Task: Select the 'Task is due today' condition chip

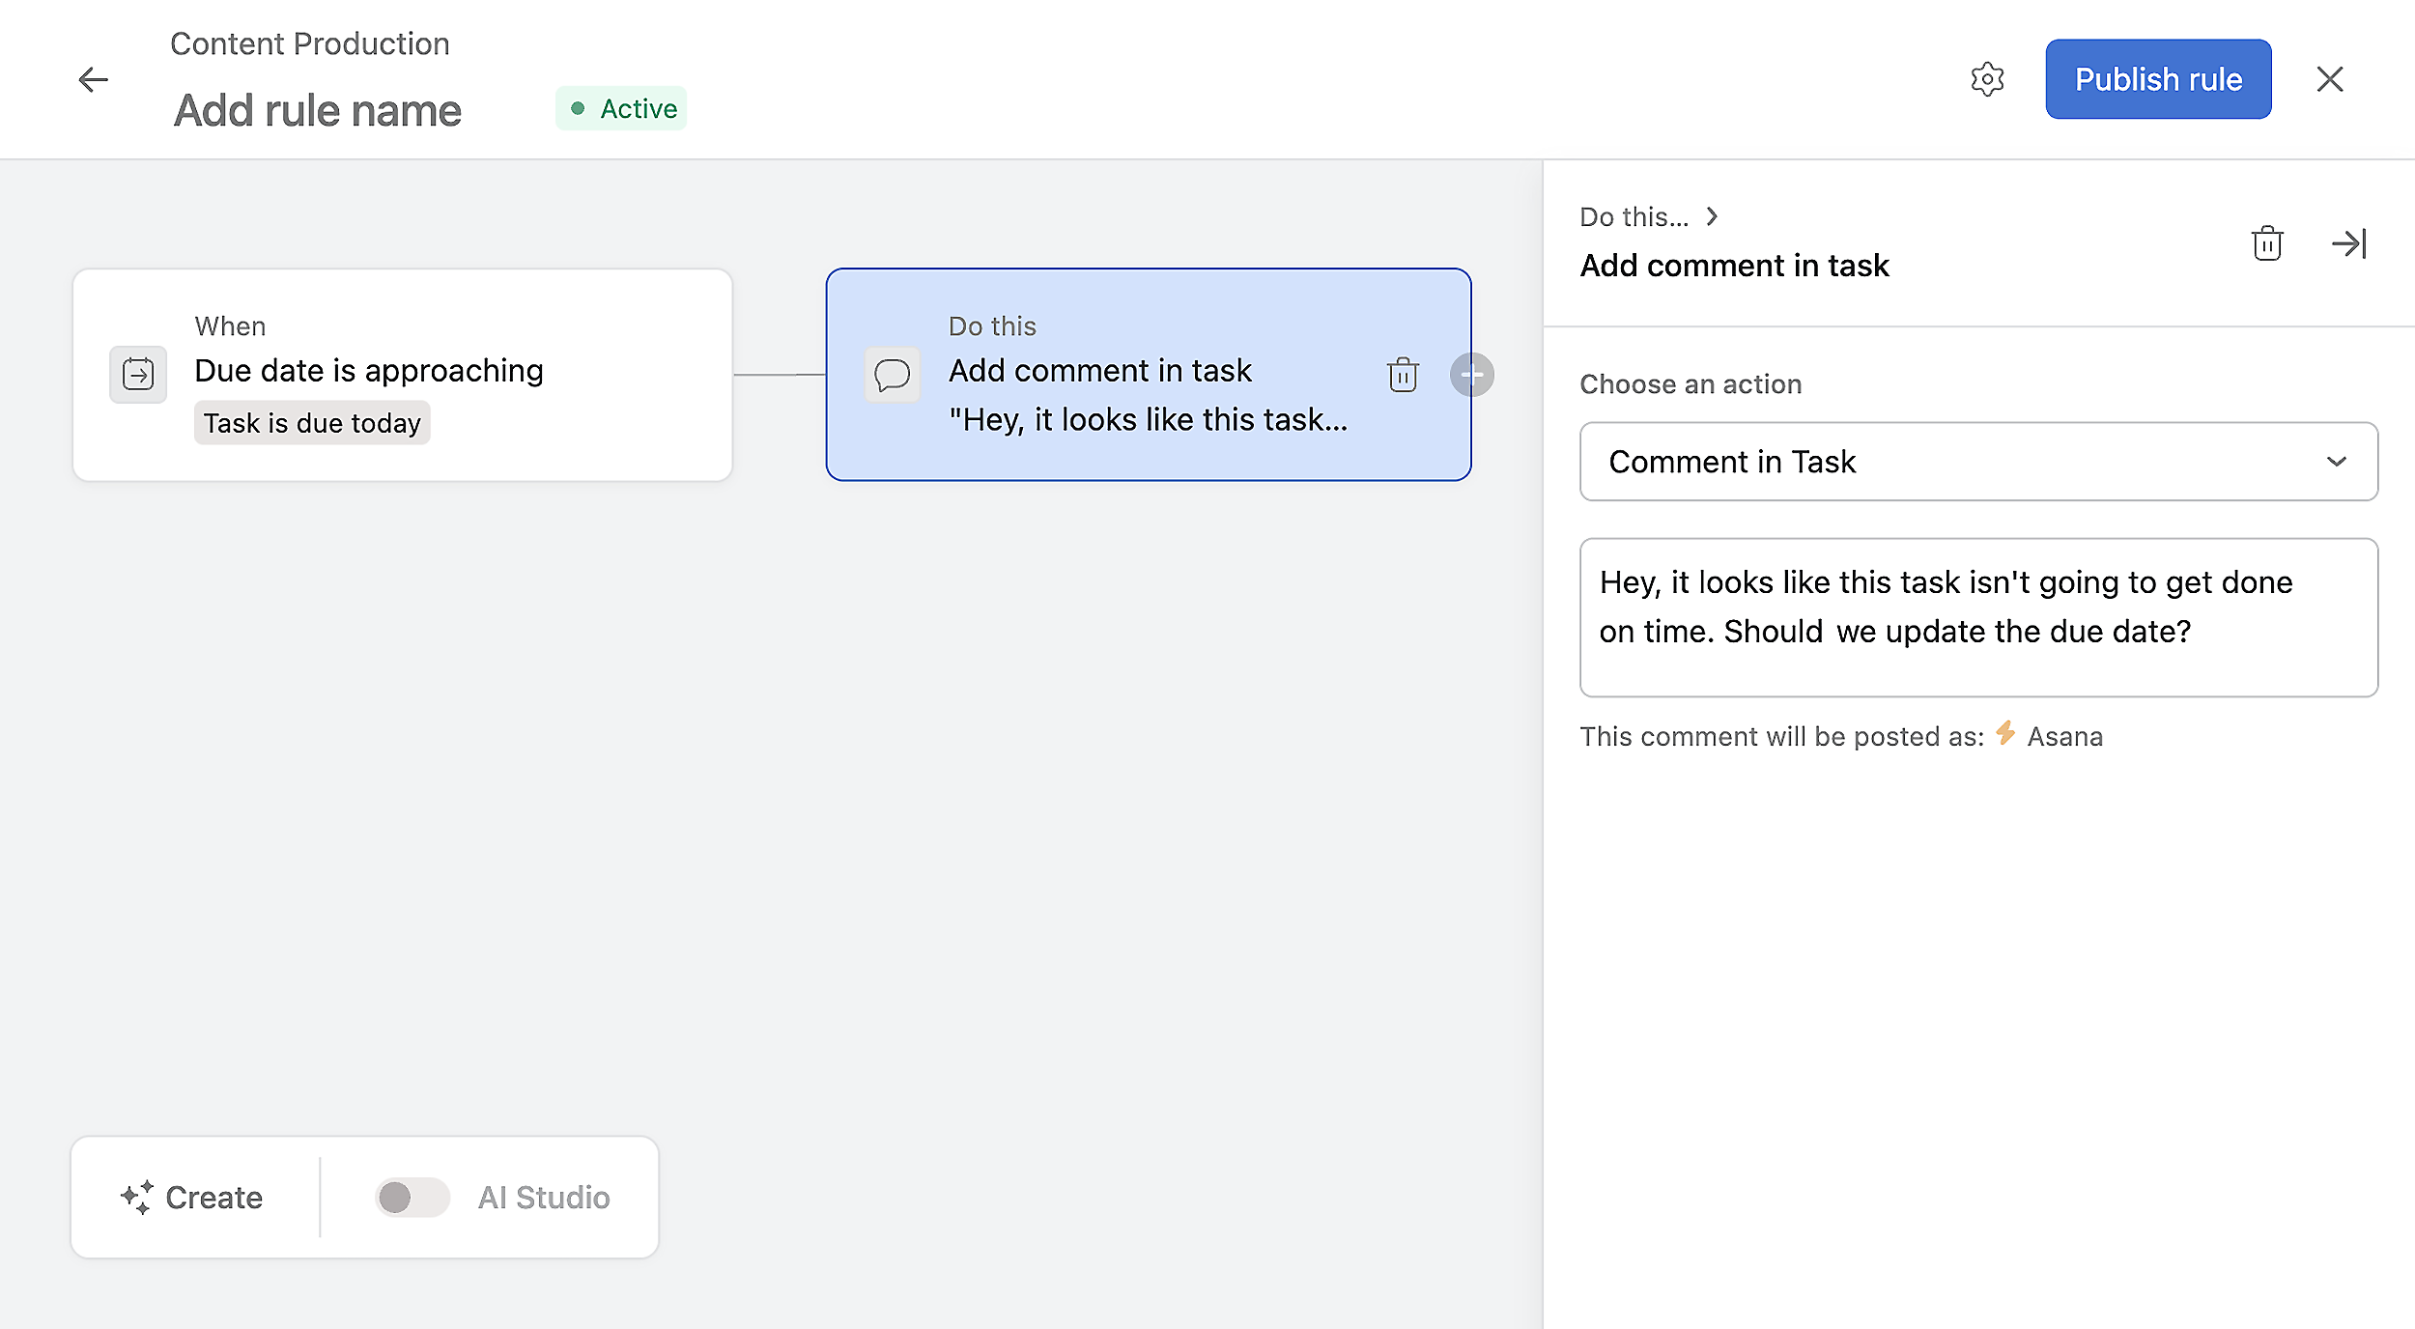Action: coord(311,422)
